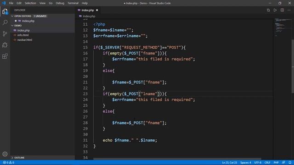Click the "<?php" opening tag text
Screen dimensions: 294x165
coord(99,24)
